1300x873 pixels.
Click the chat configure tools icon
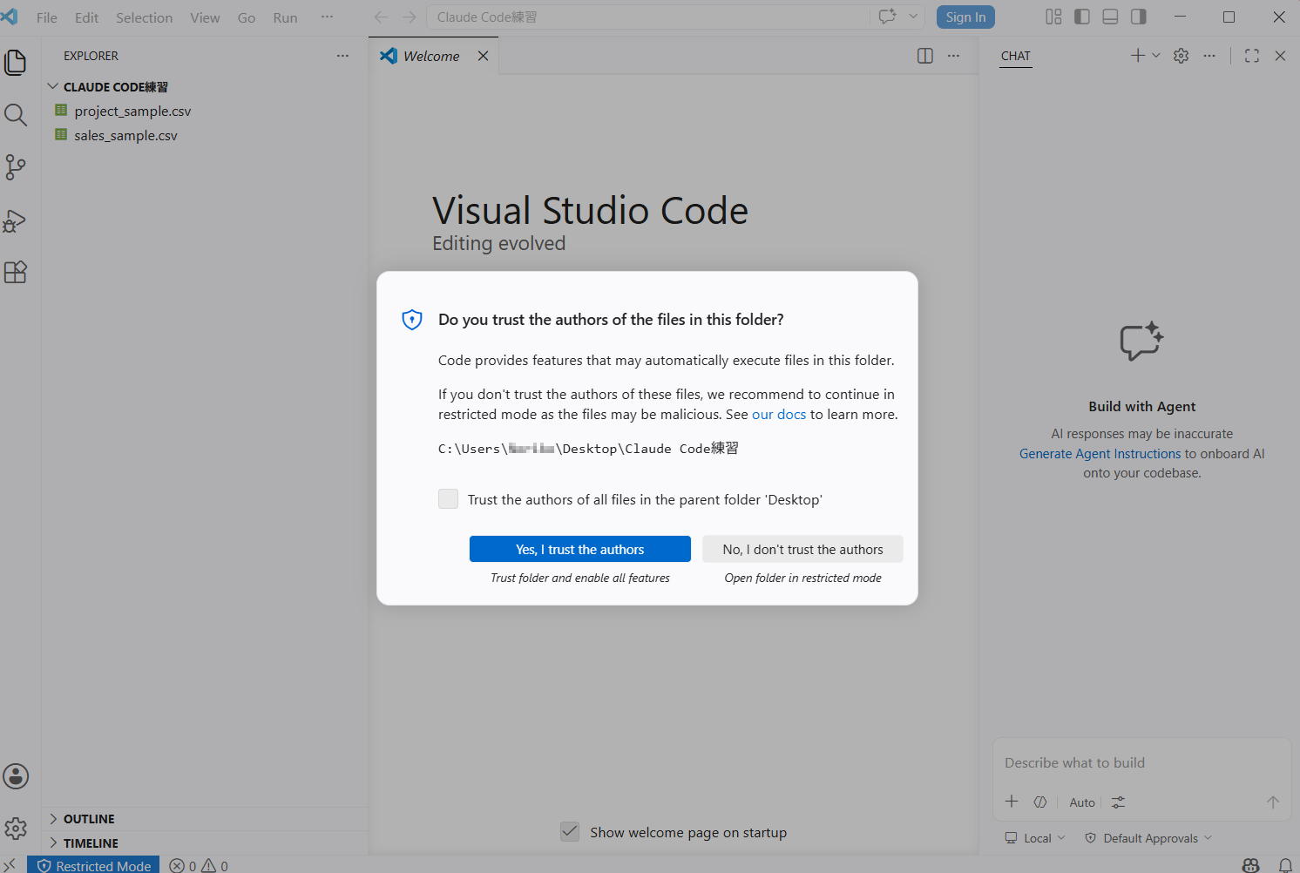coord(1119,802)
